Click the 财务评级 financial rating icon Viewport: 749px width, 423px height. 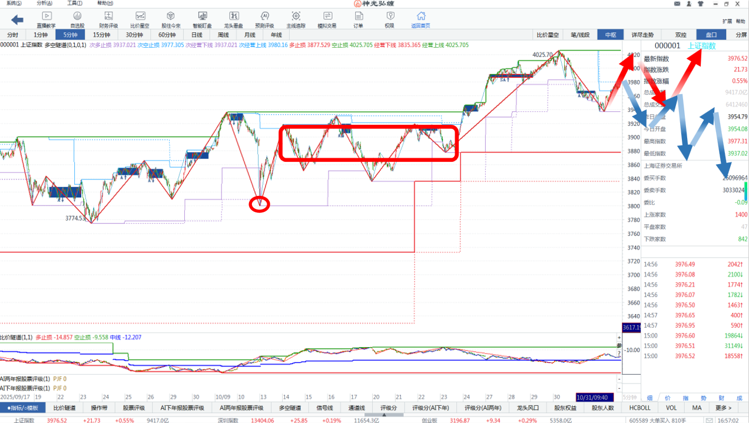pyautogui.click(x=108, y=19)
